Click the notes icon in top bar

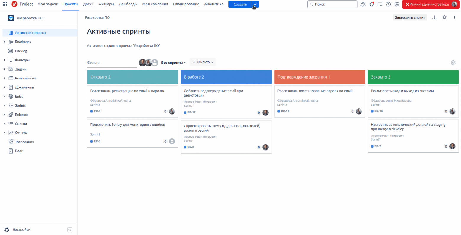click(380, 4)
